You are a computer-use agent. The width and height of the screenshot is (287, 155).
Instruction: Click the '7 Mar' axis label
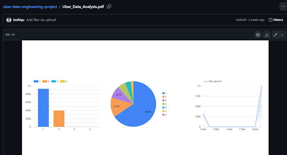[242, 129]
